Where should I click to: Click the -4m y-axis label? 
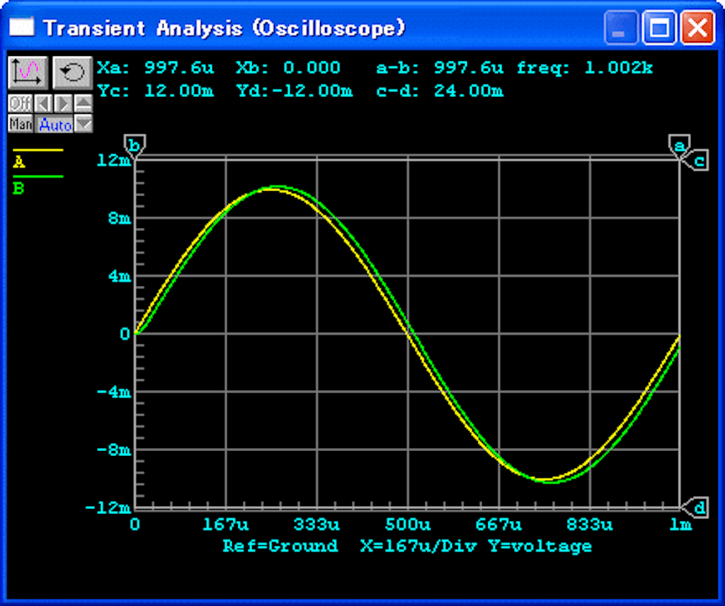coord(114,392)
